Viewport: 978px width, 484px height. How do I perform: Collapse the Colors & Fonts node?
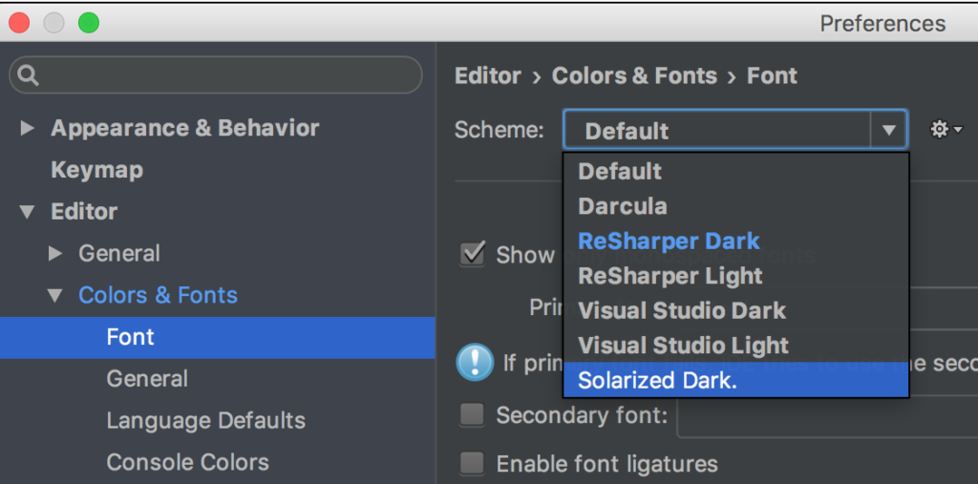[55, 296]
